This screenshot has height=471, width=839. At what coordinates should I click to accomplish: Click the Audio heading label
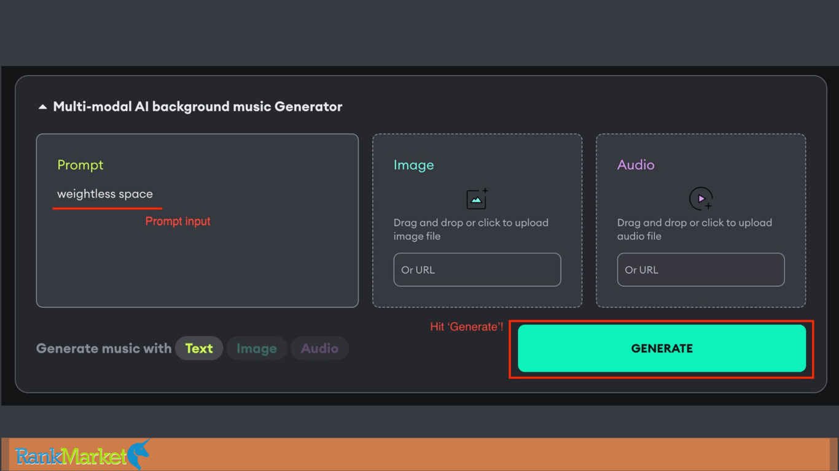pos(636,165)
